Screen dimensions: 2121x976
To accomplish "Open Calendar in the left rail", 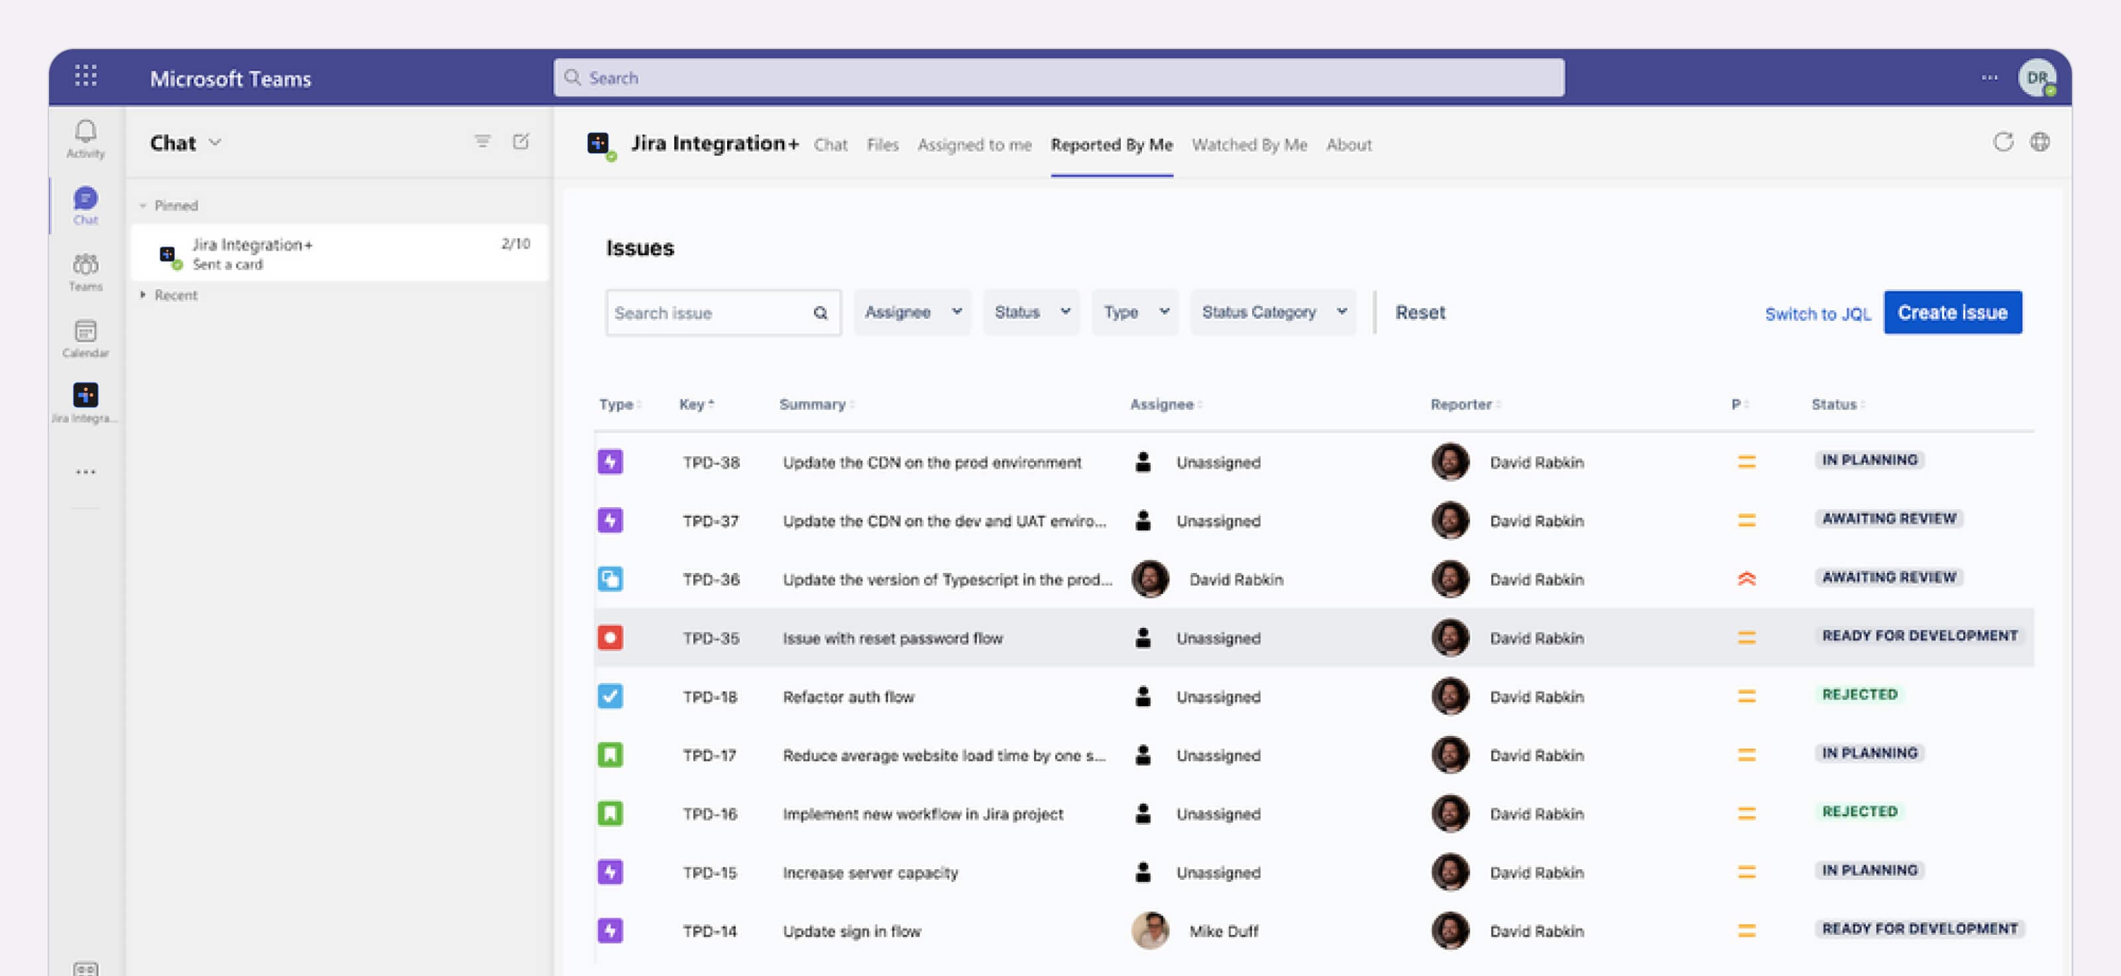I will point(86,339).
